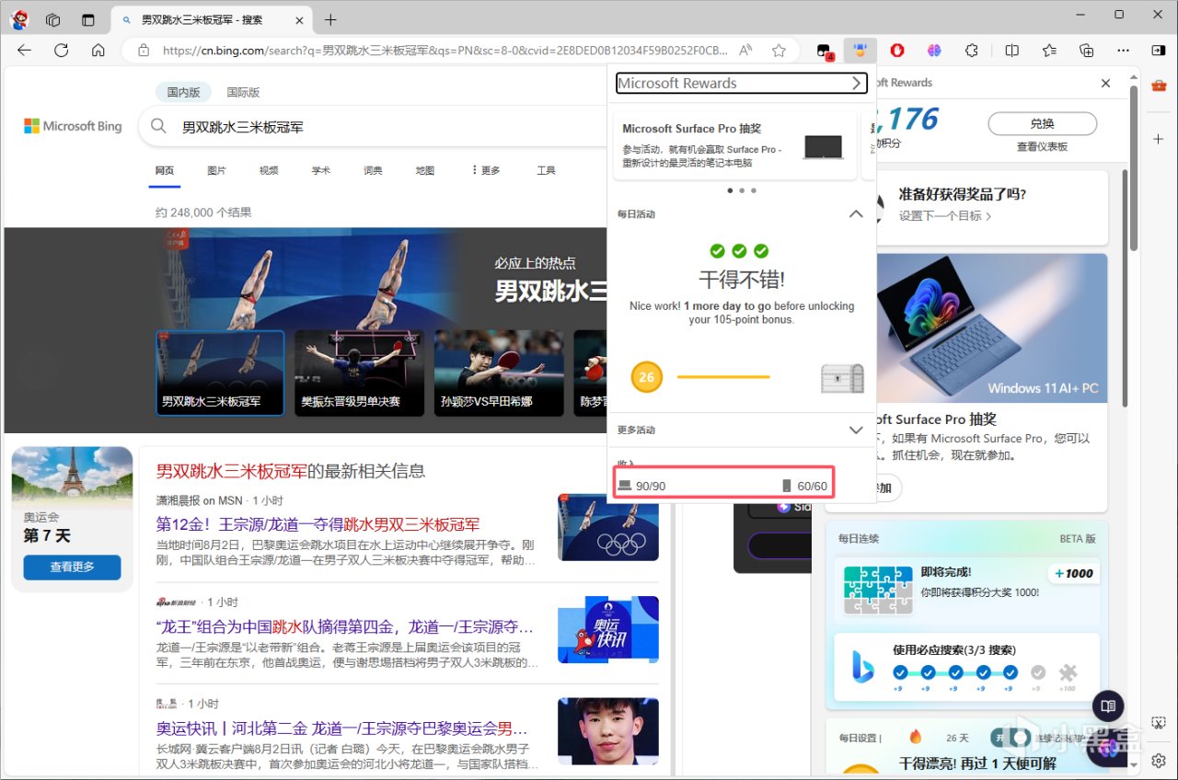This screenshot has height=780, width=1178.
Task: Click the cn.bing.com address bar
Action: [445, 51]
